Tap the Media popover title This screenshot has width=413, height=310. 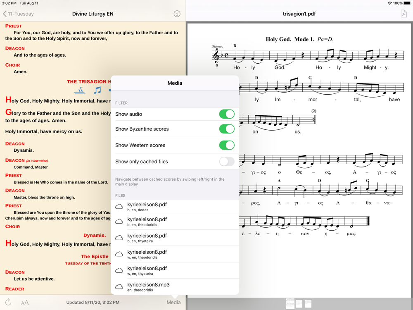coord(175,83)
